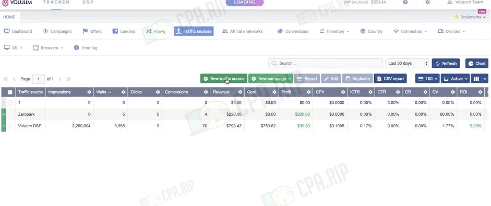
Task: Sort by the Visits column header
Action: tap(101, 92)
